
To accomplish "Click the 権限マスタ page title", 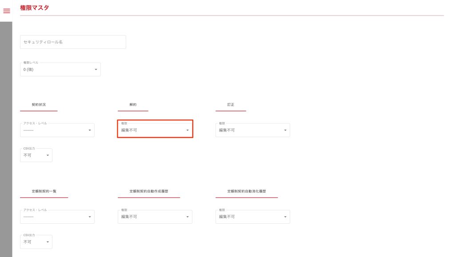I will pos(35,8).
